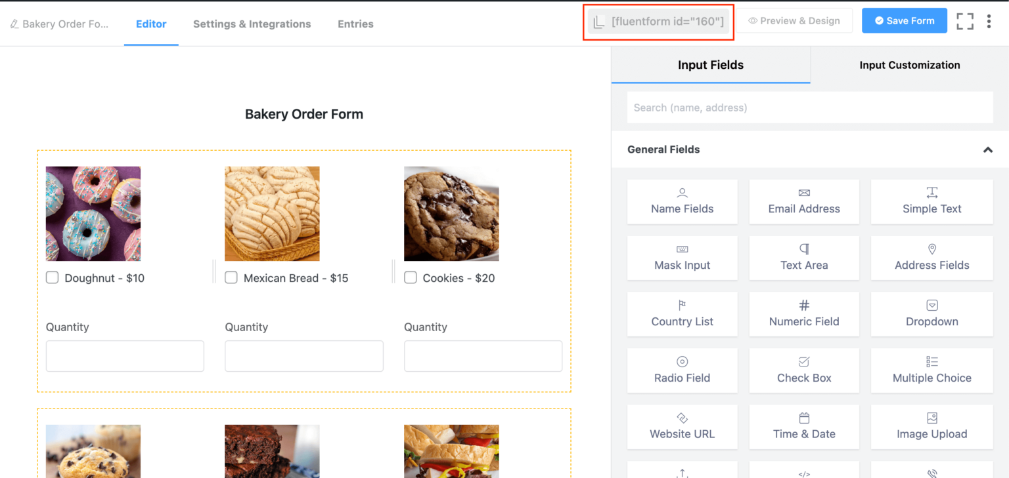Add a Numeric Field element

point(804,314)
